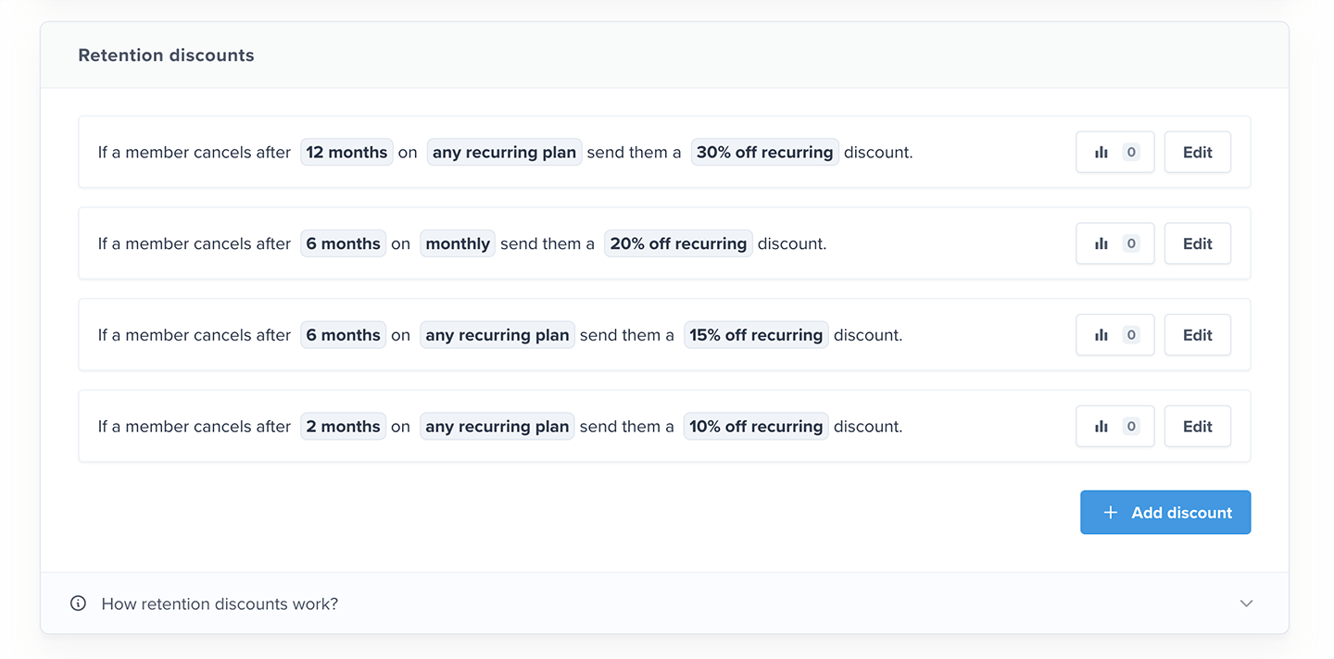The width and height of the screenshot is (1334, 659).
Task: Click the "2 months" duration tag
Action: (343, 427)
